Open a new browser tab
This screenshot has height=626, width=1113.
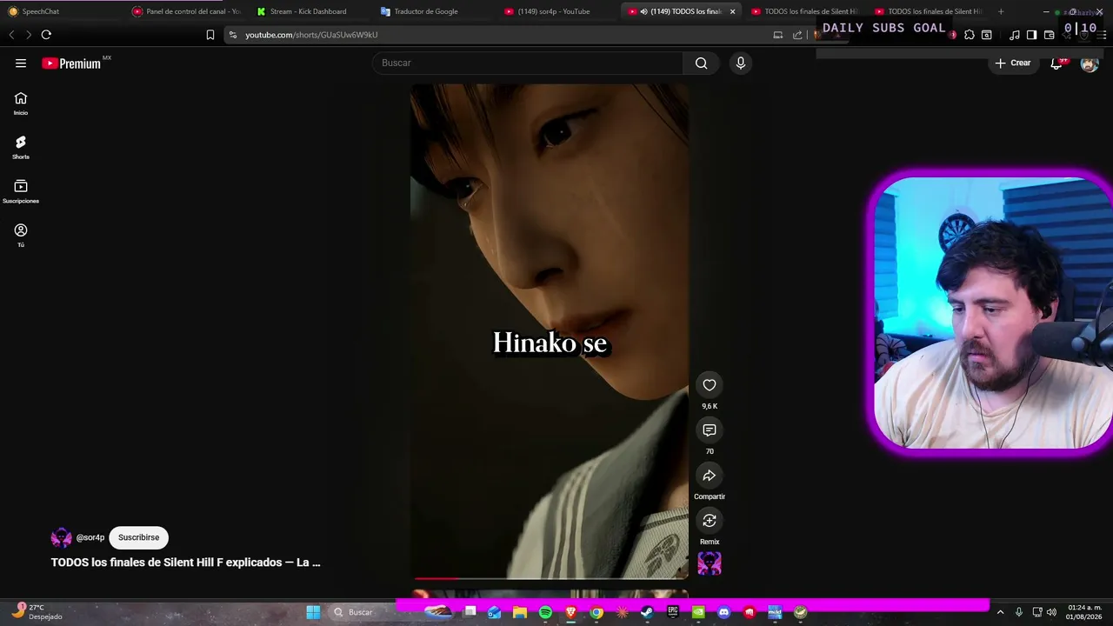tap(1001, 11)
